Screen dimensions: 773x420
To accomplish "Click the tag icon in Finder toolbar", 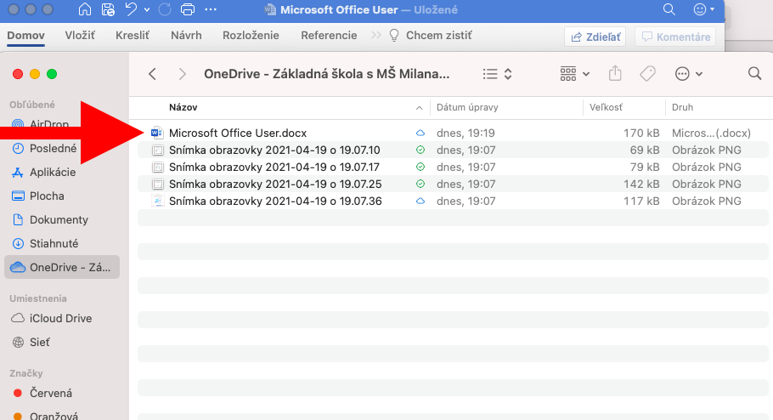I will (x=647, y=74).
